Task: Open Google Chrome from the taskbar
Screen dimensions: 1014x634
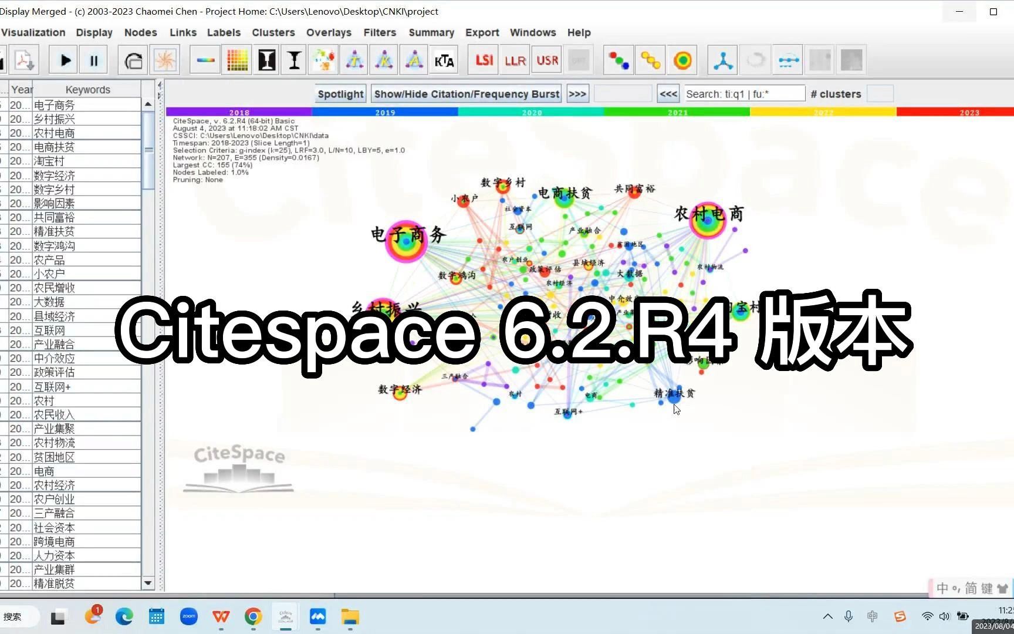Action: 253,616
